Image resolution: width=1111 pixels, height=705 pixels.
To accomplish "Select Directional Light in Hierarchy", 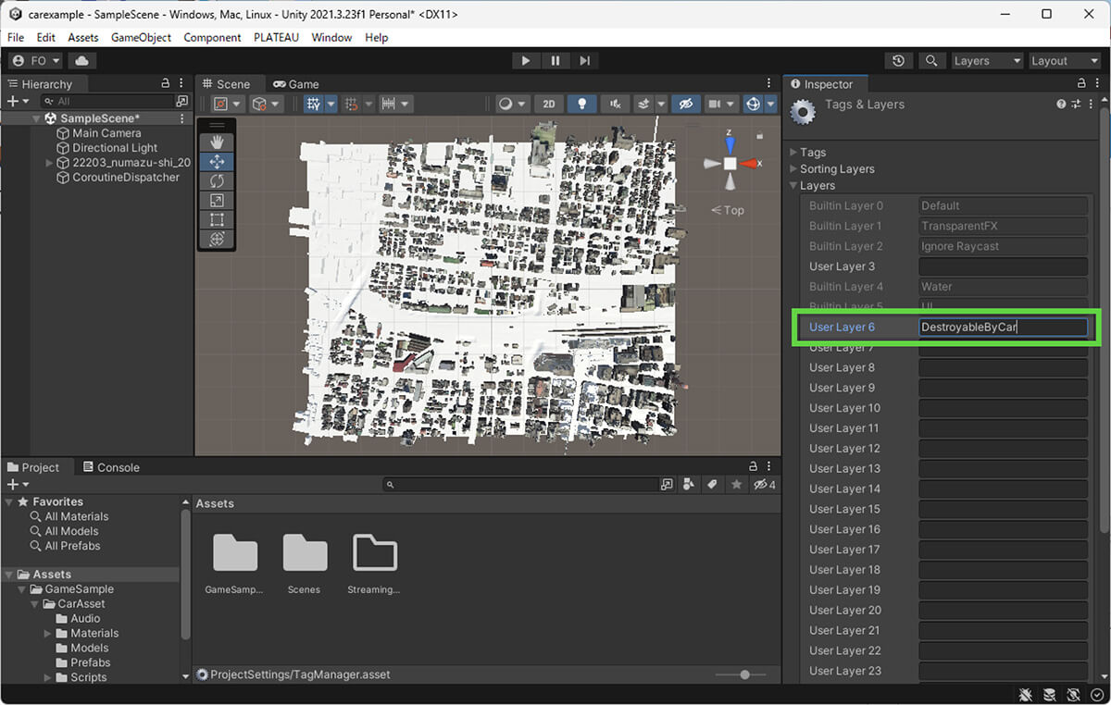I will point(115,148).
